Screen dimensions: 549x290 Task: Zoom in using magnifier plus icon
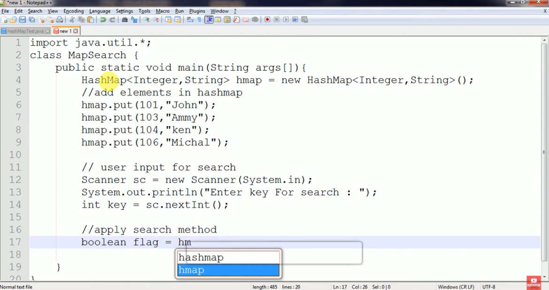pyautogui.click(x=147, y=20)
